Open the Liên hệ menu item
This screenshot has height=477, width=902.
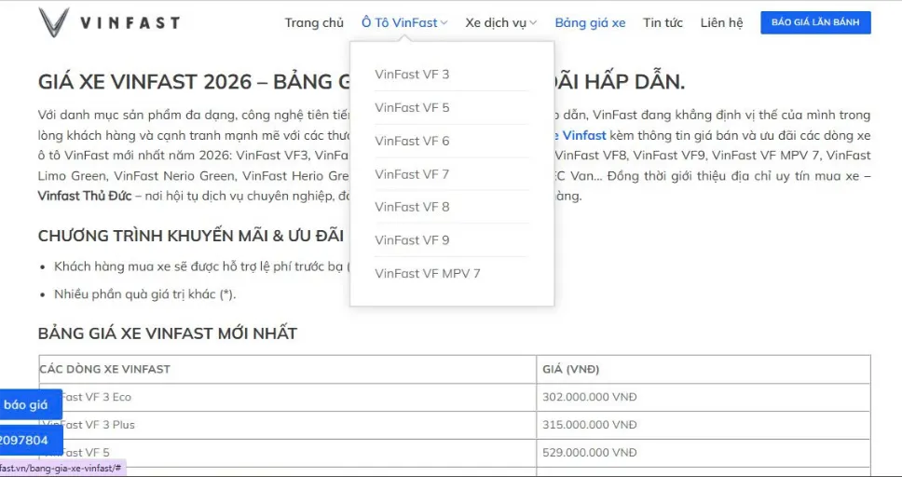click(x=721, y=23)
